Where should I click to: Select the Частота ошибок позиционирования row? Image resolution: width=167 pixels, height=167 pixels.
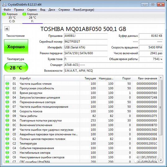[81, 107]
